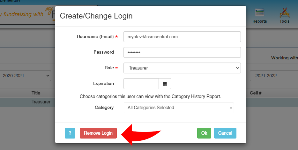The image size is (298, 150).
Task: Click into the Password field
Action: 182,52
